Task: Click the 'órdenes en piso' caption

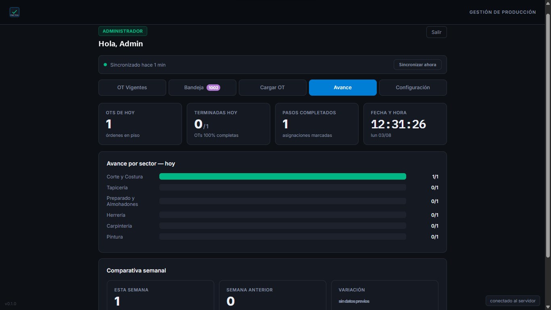Action: click(x=123, y=135)
